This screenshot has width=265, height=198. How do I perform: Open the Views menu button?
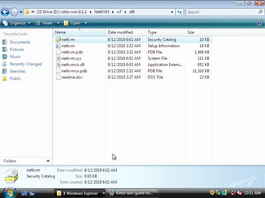[44, 23]
